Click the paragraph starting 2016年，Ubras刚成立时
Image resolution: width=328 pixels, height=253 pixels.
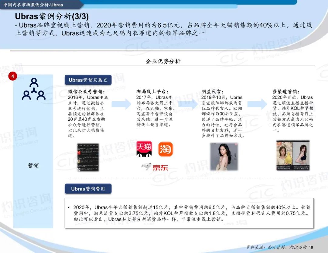[88, 116]
